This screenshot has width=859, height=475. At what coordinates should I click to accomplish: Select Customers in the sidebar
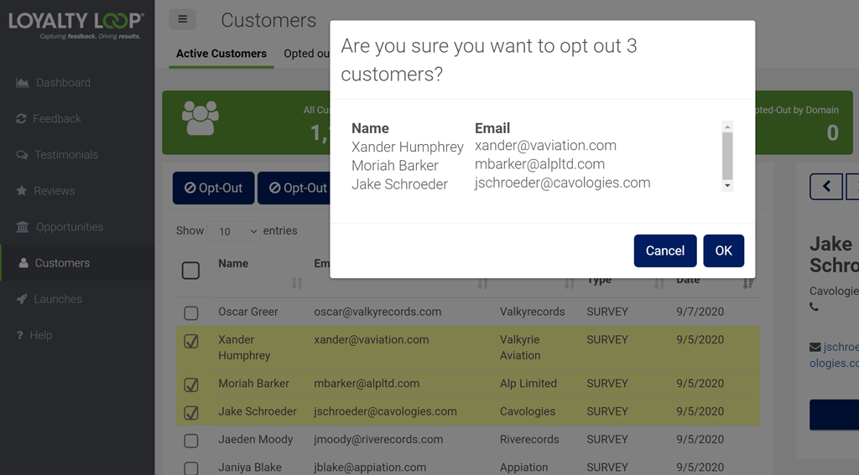click(77, 263)
